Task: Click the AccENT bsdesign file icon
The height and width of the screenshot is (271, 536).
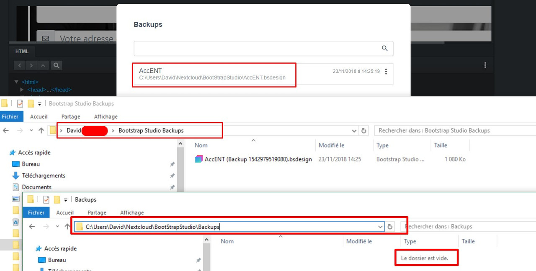Action: tap(199, 159)
